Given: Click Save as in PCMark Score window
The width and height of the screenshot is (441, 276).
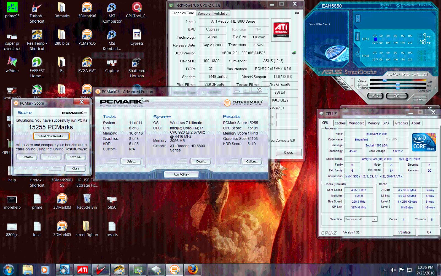Looking at the screenshot, I should (x=76, y=157).
